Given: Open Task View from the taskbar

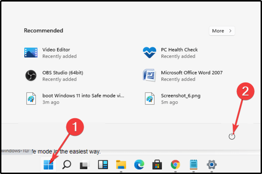Looking at the screenshot, I should click(85, 164).
